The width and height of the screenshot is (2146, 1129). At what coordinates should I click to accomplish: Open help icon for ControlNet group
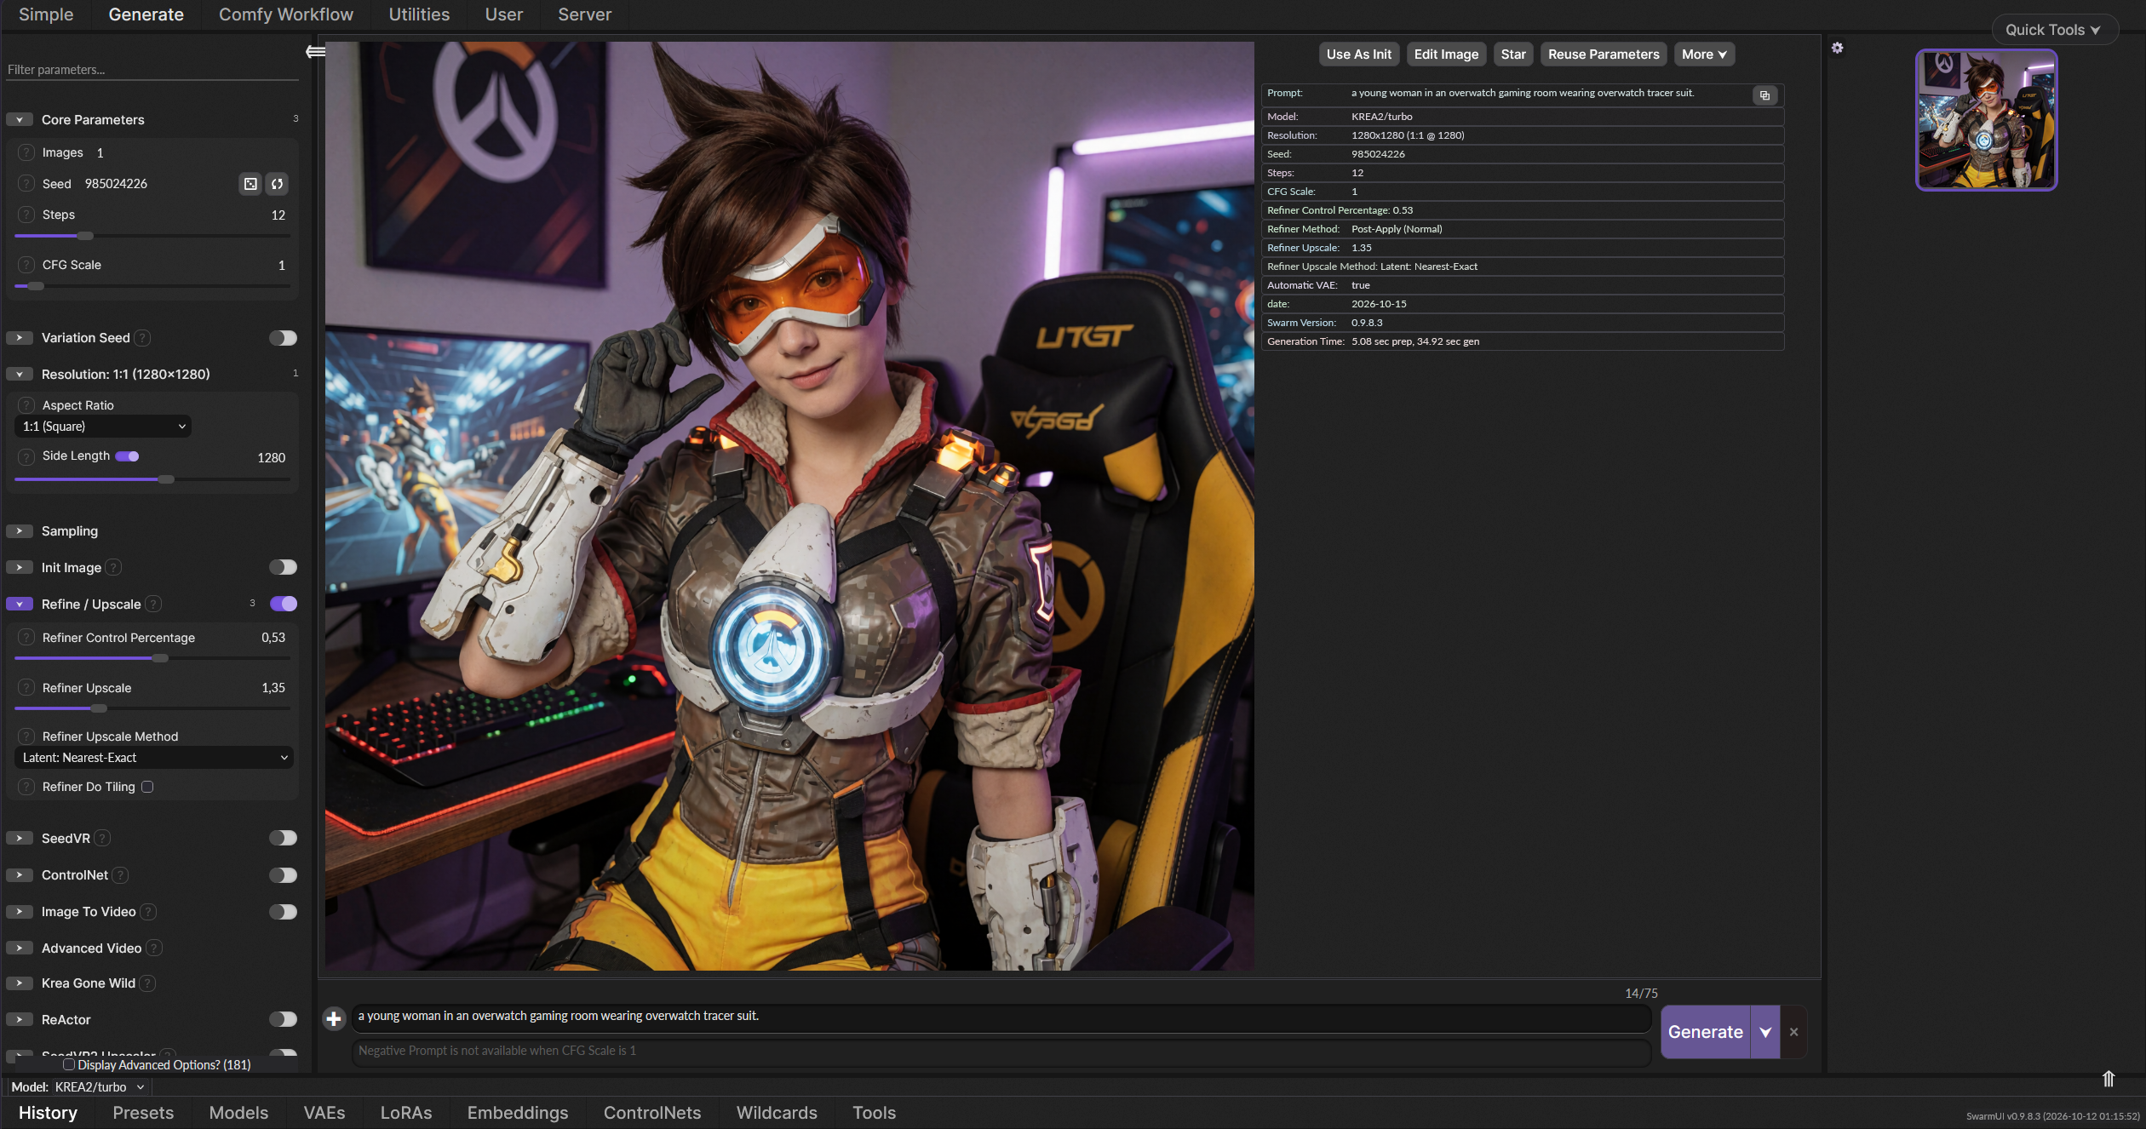[121, 875]
